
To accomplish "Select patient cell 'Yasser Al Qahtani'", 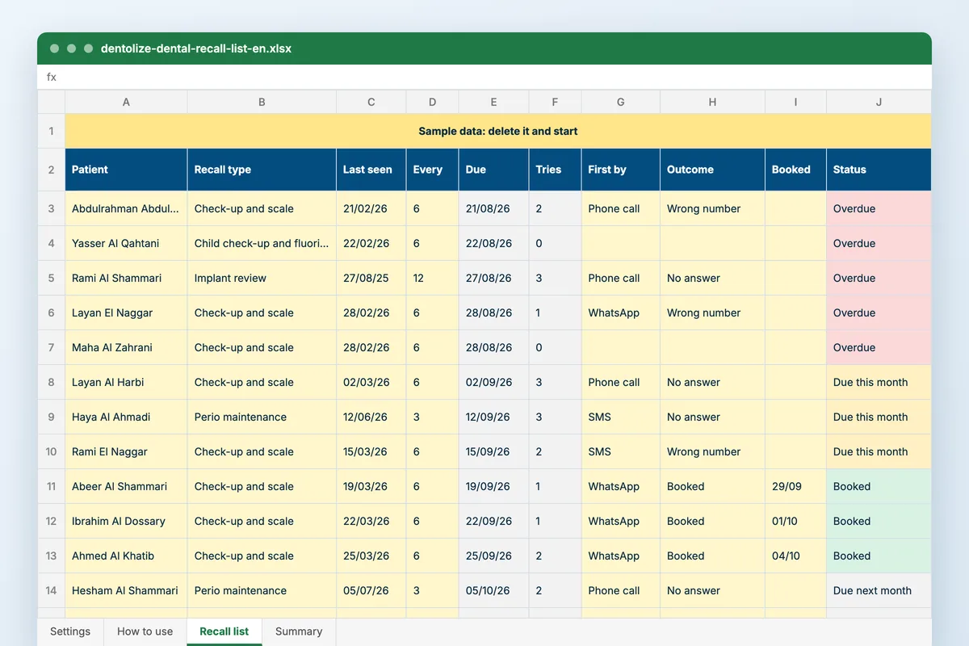I will click(x=126, y=243).
